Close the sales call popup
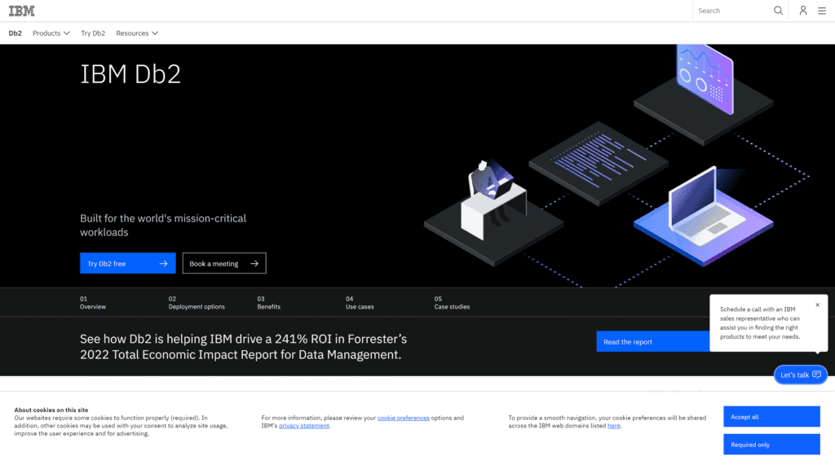 (x=817, y=305)
